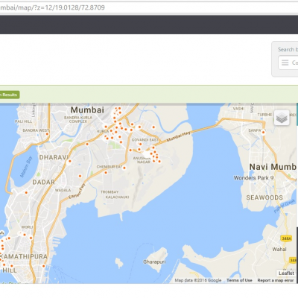
Task: Click the PALI HILL label
Action: click(23, 121)
